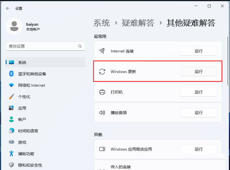Screen dimensions: 230x170
Task: Run the Internet 连接 troubleshooter
Action: click(x=198, y=51)
